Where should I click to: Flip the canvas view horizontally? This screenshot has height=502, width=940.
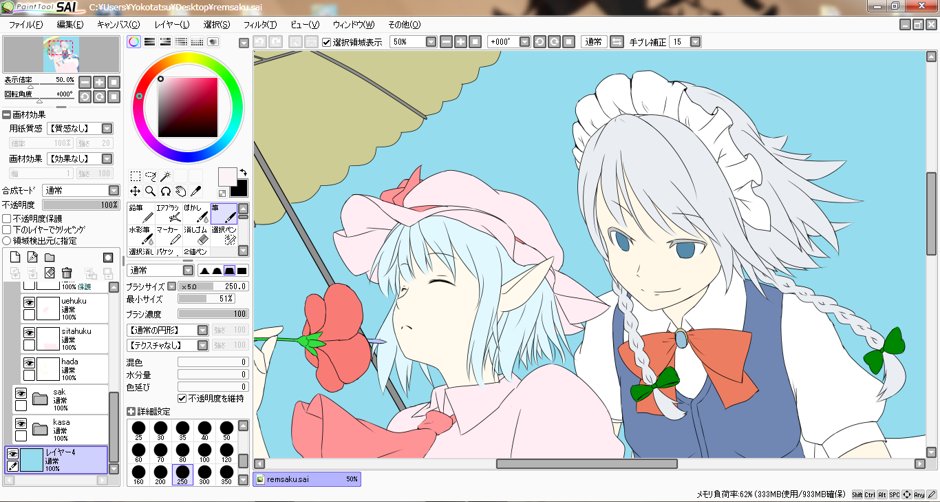617,42
